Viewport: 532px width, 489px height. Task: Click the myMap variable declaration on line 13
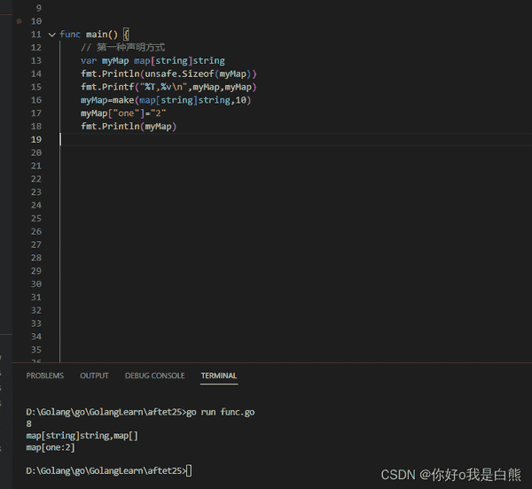(x=115, y=60)
